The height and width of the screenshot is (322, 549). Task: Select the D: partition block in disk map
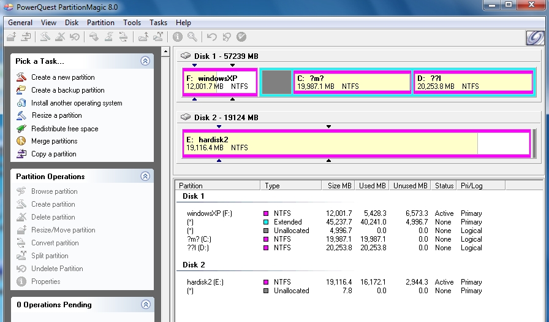click(474, 82)
